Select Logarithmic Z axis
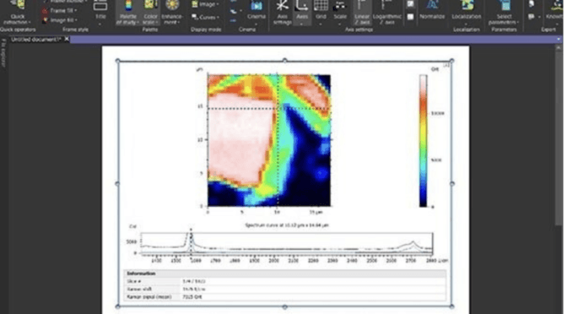This screenshot has height=314, width=567. pos(387,13)
